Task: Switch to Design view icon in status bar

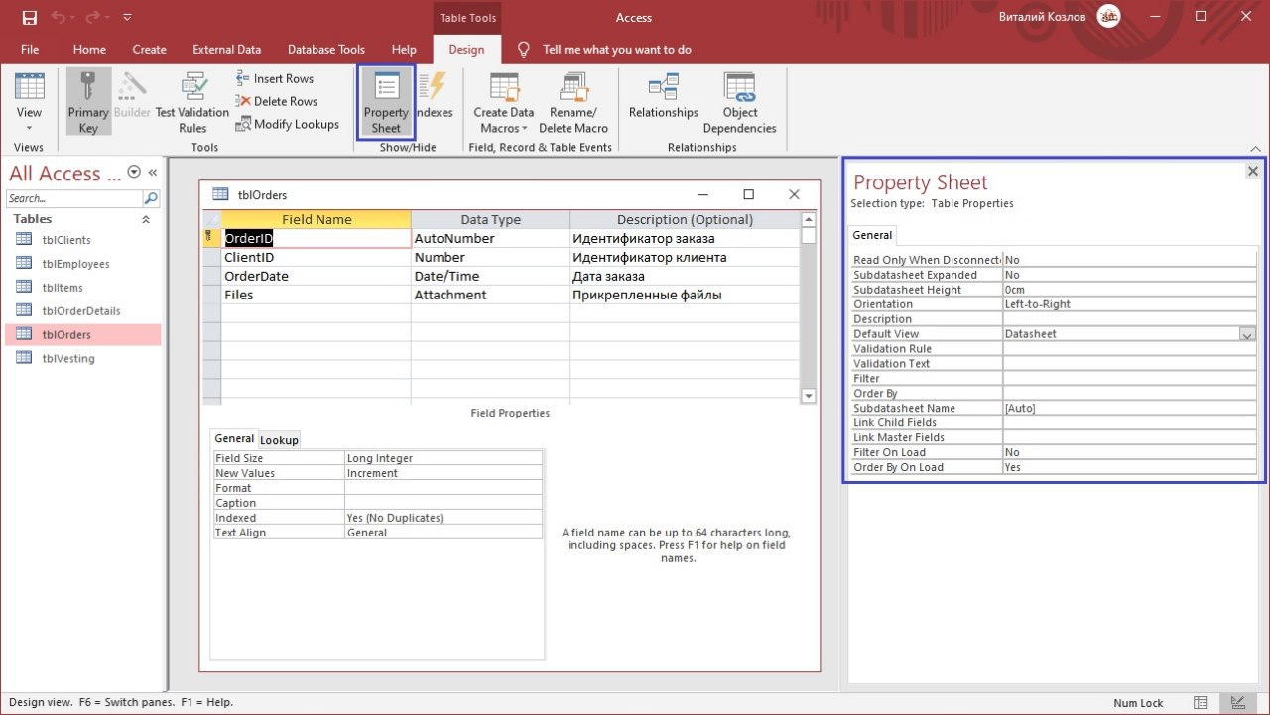Action: point(1237,702)
